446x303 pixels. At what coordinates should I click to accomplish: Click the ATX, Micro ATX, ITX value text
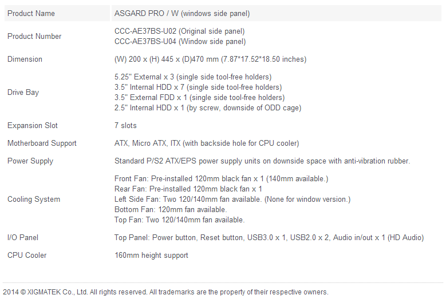point(207,143)
